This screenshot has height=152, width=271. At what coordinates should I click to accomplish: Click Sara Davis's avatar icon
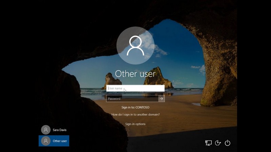pyautogui.click(x=46, y=130)
